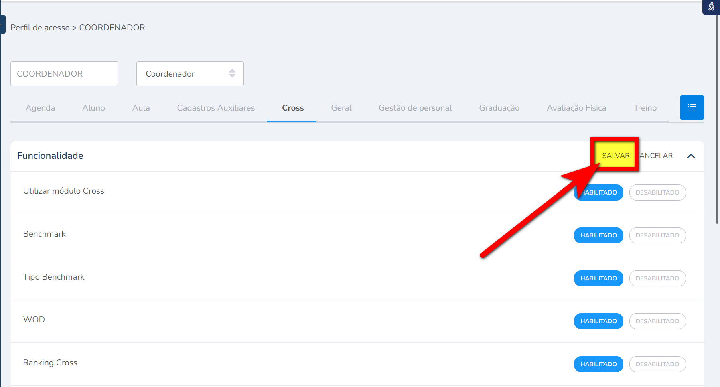The image size is (720, 387).
Task: Set Benchmark to Desabilitado
Action: pos(657,235)
